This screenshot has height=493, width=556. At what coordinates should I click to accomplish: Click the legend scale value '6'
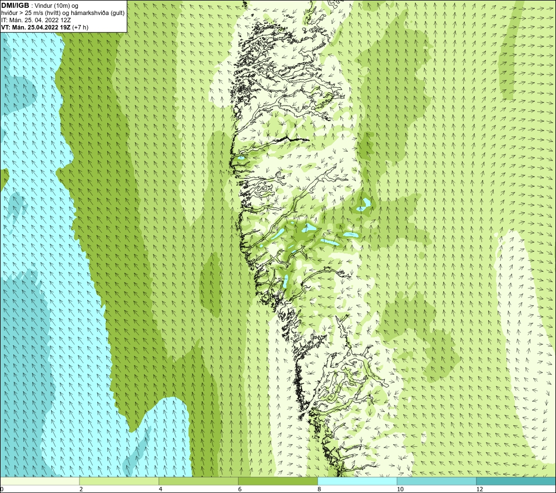(x=240, y=489)
